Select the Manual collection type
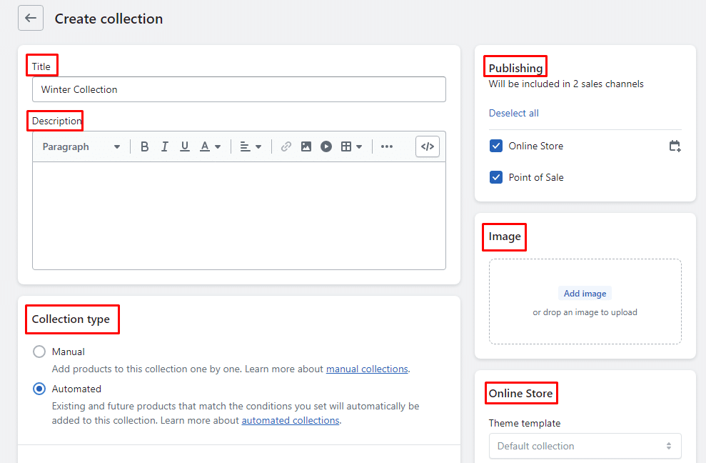This screenshot has width=706, height=463. coord(39,352)
